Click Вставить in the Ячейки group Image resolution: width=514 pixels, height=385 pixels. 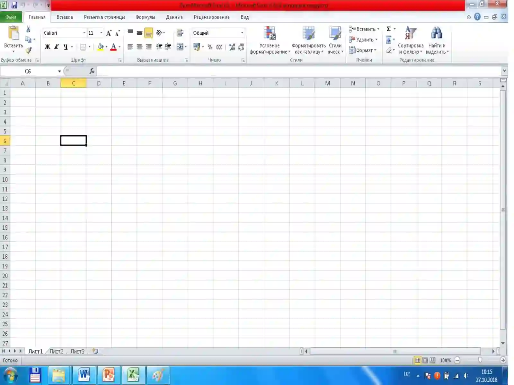click(364, 29)
